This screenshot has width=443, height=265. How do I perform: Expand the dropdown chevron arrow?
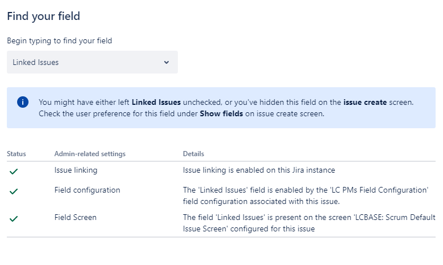pos(166,62)
